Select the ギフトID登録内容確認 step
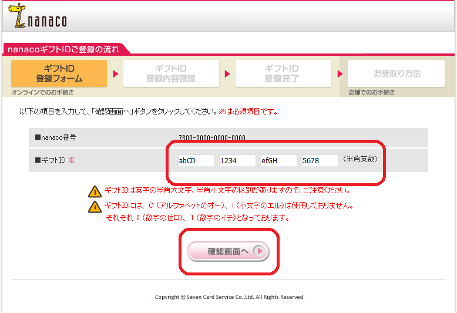The width and height of the screenshot is (457, 313). click(171, 73)
